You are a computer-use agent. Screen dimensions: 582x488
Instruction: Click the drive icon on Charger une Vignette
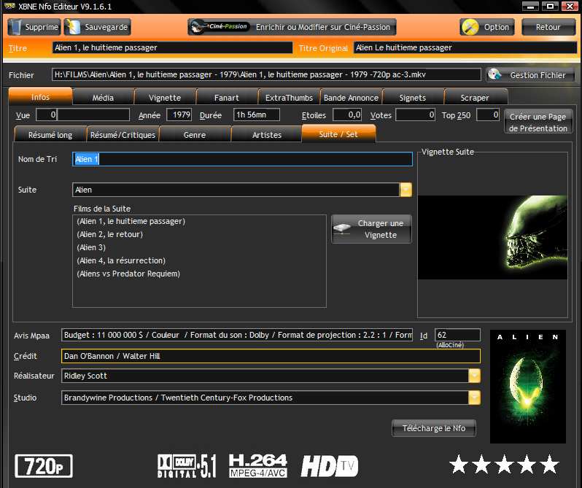[x=342, y=228]
